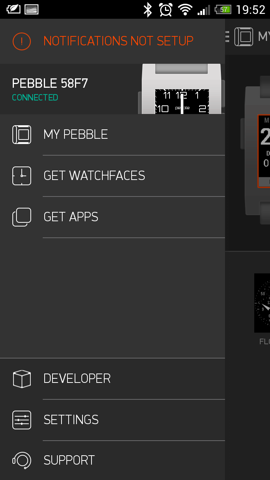
Task: Tap the PEBBLE 58F7 device name
Action: (x=50, y=83)
